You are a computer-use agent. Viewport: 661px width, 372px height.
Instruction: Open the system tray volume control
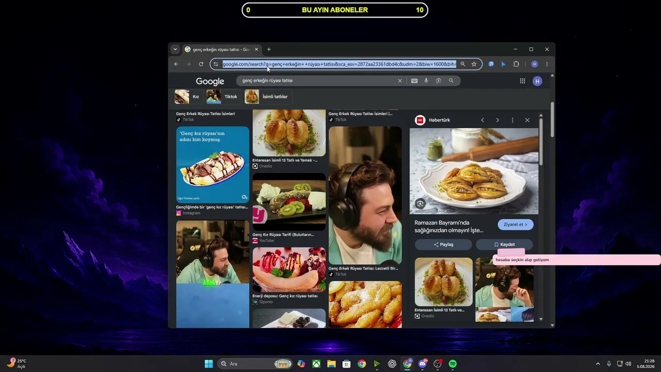[628, 364]
